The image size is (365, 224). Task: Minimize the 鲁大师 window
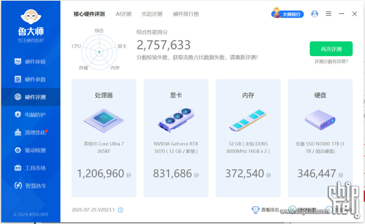pos(342,14)
